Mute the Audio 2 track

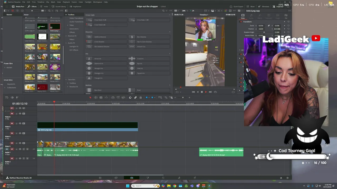(27, 159)
